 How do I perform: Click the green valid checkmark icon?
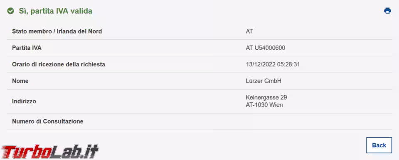click(10, 11)
